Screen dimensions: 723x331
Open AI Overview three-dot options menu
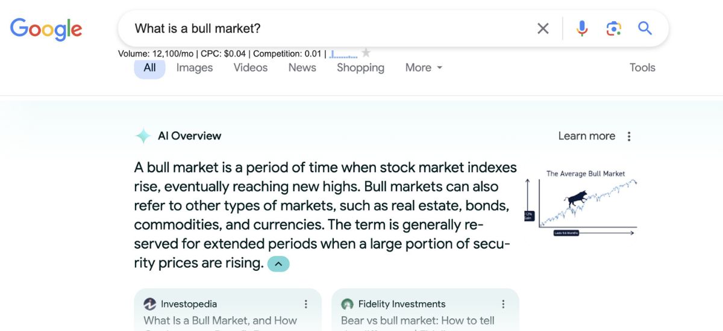629,136
